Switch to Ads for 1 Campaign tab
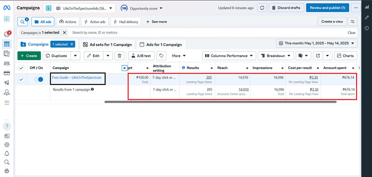The height and width of the screenshot is (177, 372). pos(161,45)
